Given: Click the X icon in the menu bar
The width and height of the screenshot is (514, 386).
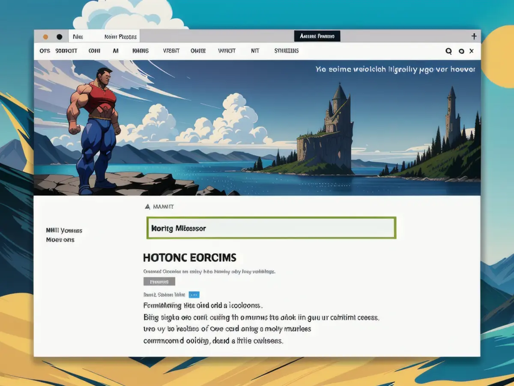Looking at the screenshot, I should coord(472,51).
